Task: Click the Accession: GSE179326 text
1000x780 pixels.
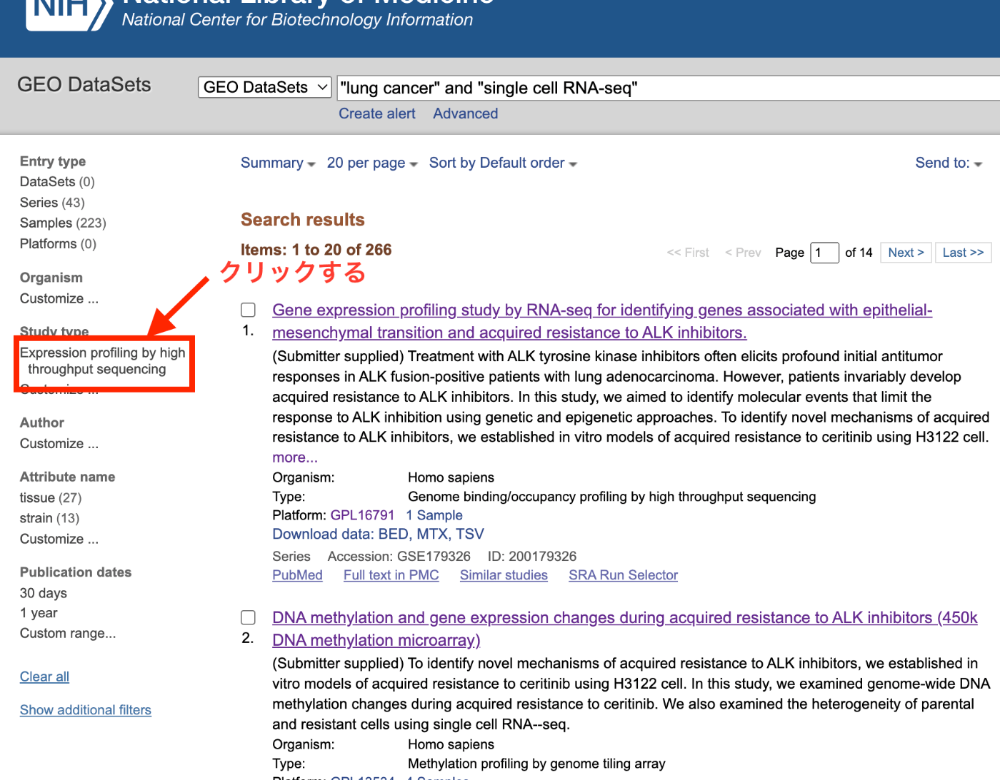Action: [x=399, y=557]
